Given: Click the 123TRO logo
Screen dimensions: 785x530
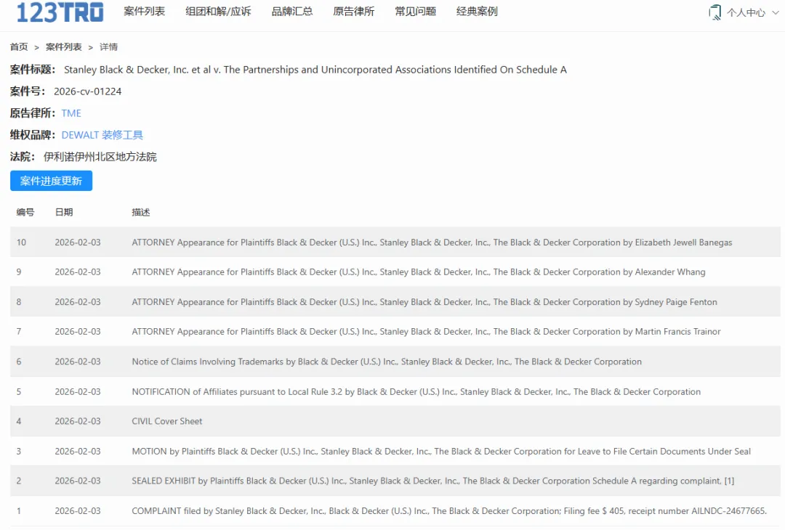Looking at the screenshot, I should point(60,12).
